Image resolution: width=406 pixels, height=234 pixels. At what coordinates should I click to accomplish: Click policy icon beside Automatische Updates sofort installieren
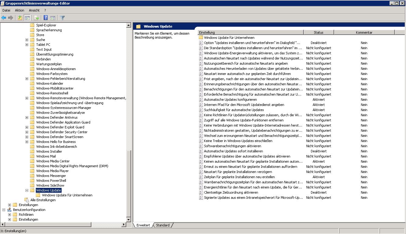pyautogui.click(x=201, y=151)
